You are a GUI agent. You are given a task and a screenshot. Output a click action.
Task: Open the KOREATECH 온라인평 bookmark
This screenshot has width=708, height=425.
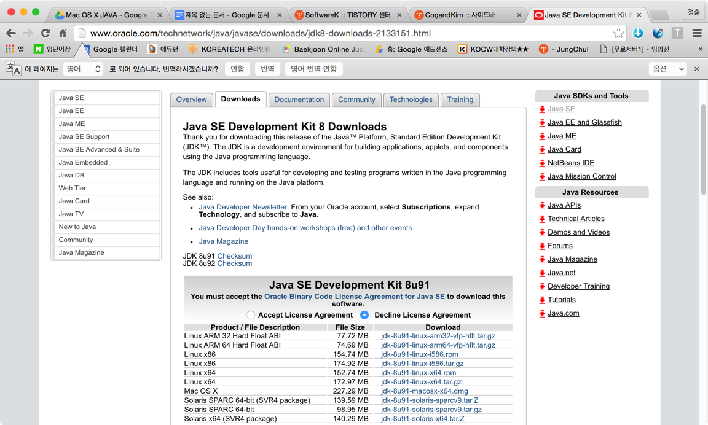coord(229,49)
